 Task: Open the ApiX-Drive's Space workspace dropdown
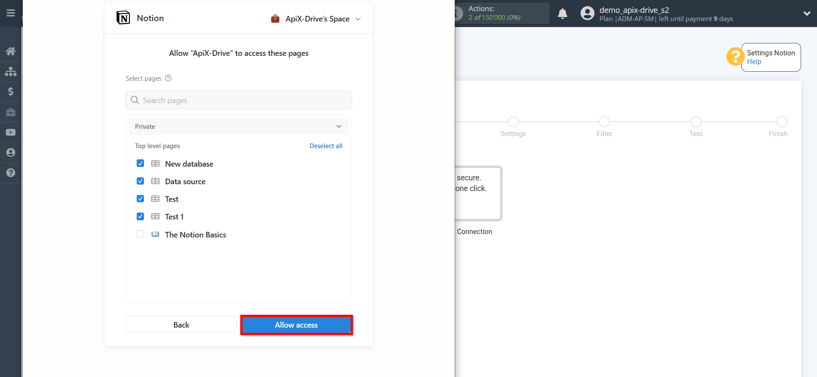(316, 19)
